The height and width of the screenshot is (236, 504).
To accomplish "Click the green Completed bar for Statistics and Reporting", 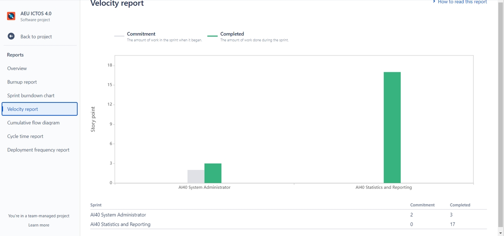I will pos(392,127).
